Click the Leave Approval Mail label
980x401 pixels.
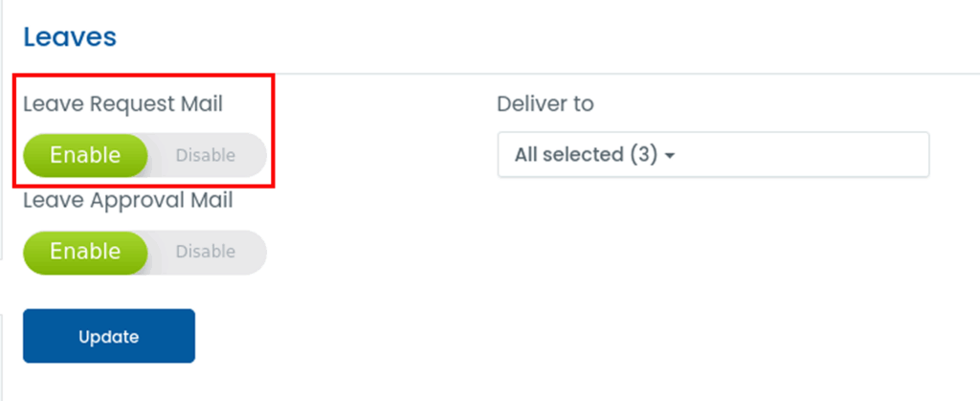(127, 200)
